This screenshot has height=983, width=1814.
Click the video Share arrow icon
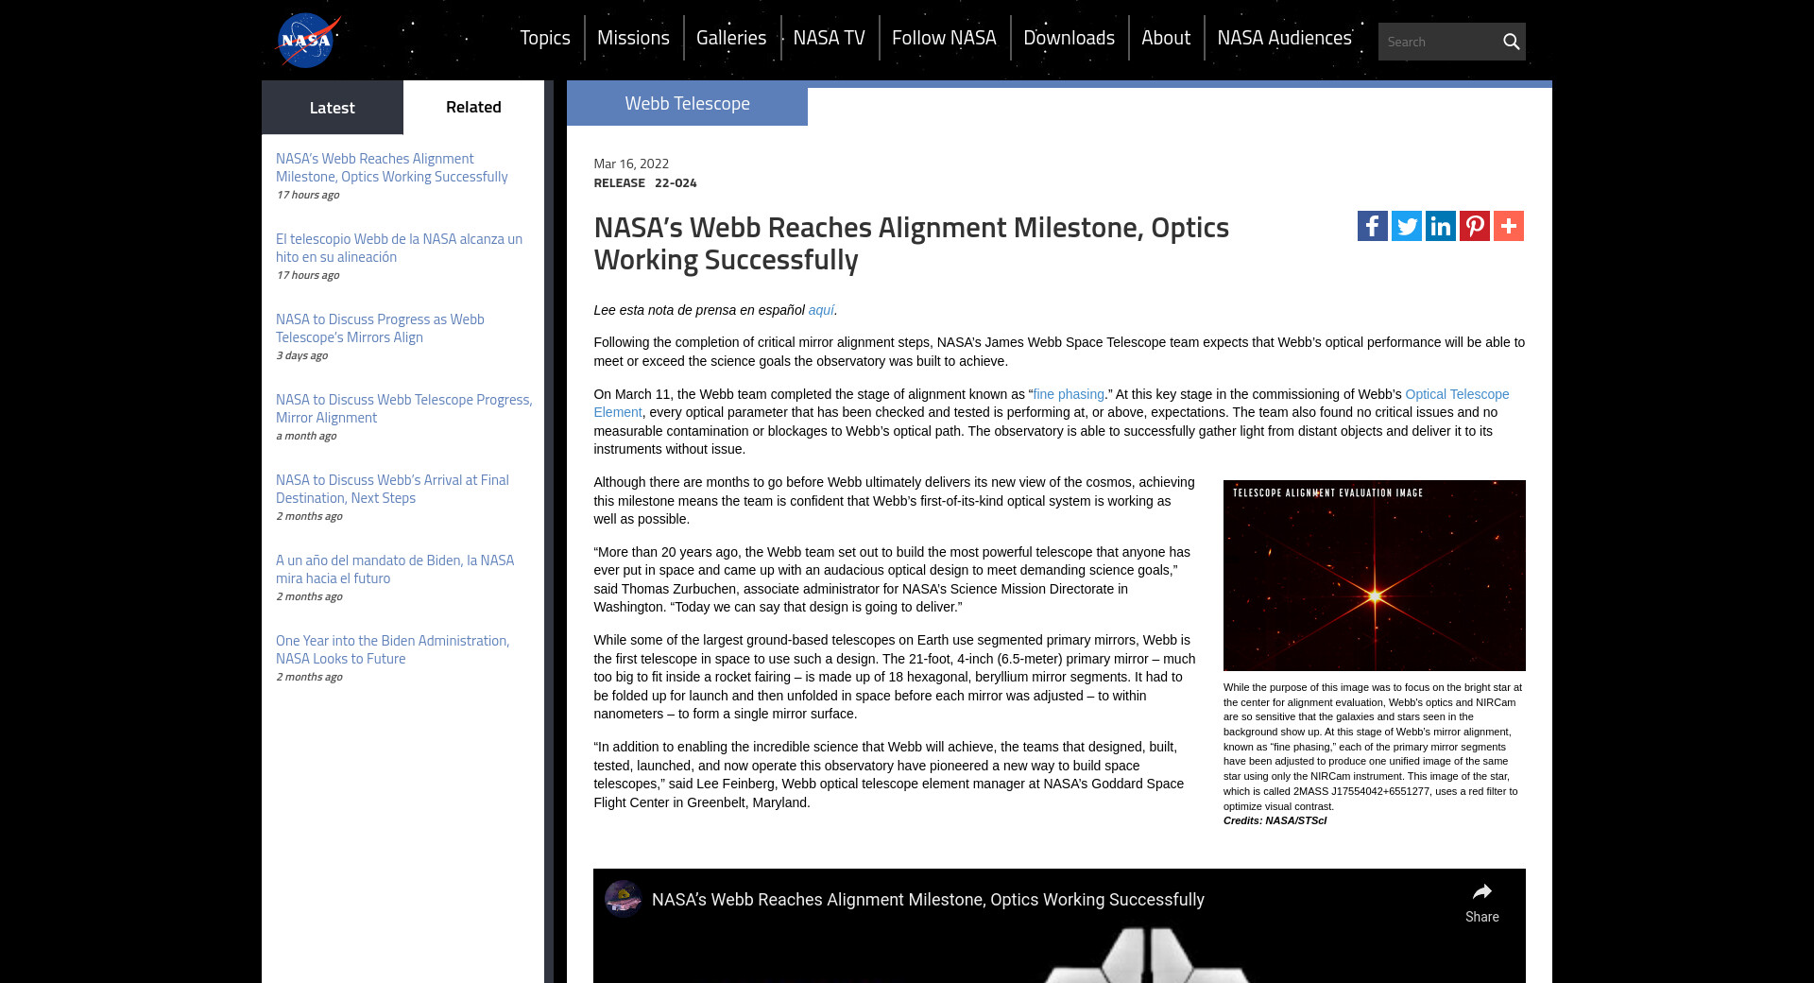(1481, 892)
